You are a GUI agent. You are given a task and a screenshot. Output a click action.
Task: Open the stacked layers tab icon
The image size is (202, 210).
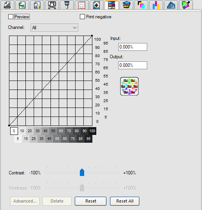126,5
